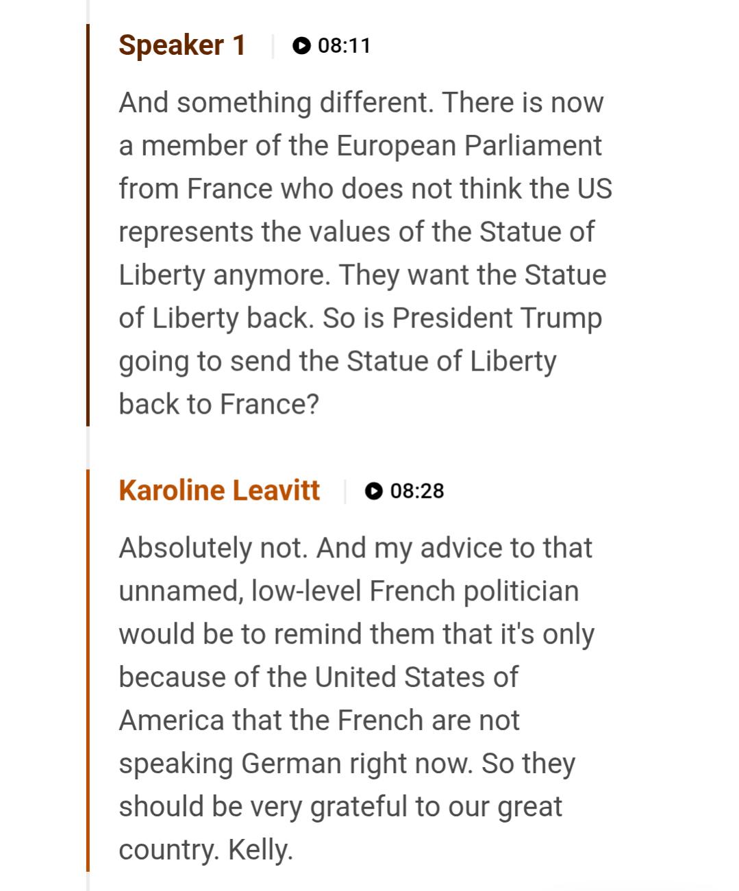
Task: Click the phrase "back to France?"
Action: click(x=219, y=404)
